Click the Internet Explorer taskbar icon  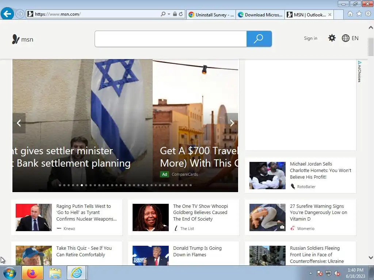tap(76, 273)
